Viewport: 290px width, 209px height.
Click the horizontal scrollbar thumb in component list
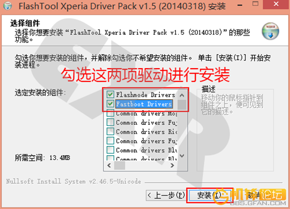(x=119, y=165)
